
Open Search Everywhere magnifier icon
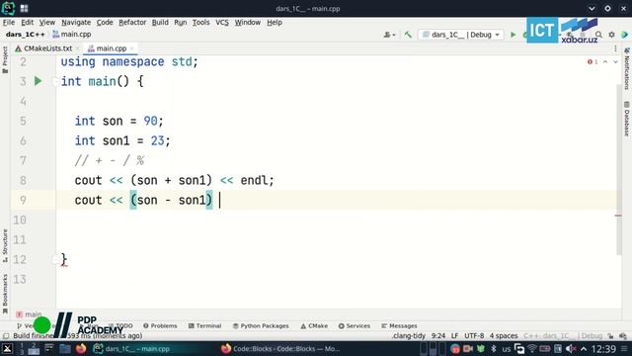(599, 35)
